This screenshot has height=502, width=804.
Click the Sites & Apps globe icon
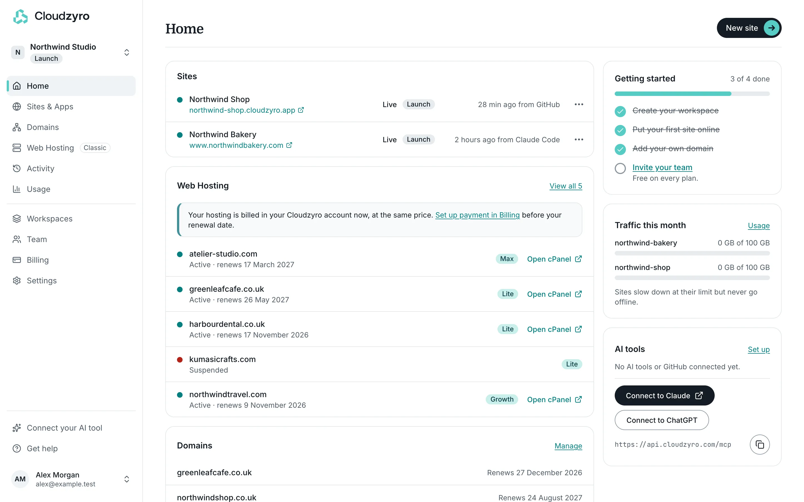[x=17, y=107]
